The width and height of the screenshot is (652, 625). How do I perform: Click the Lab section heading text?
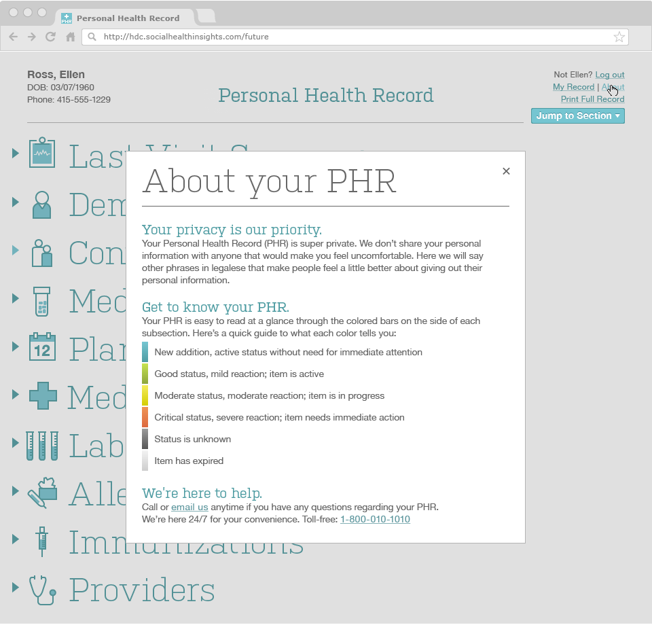96,446
